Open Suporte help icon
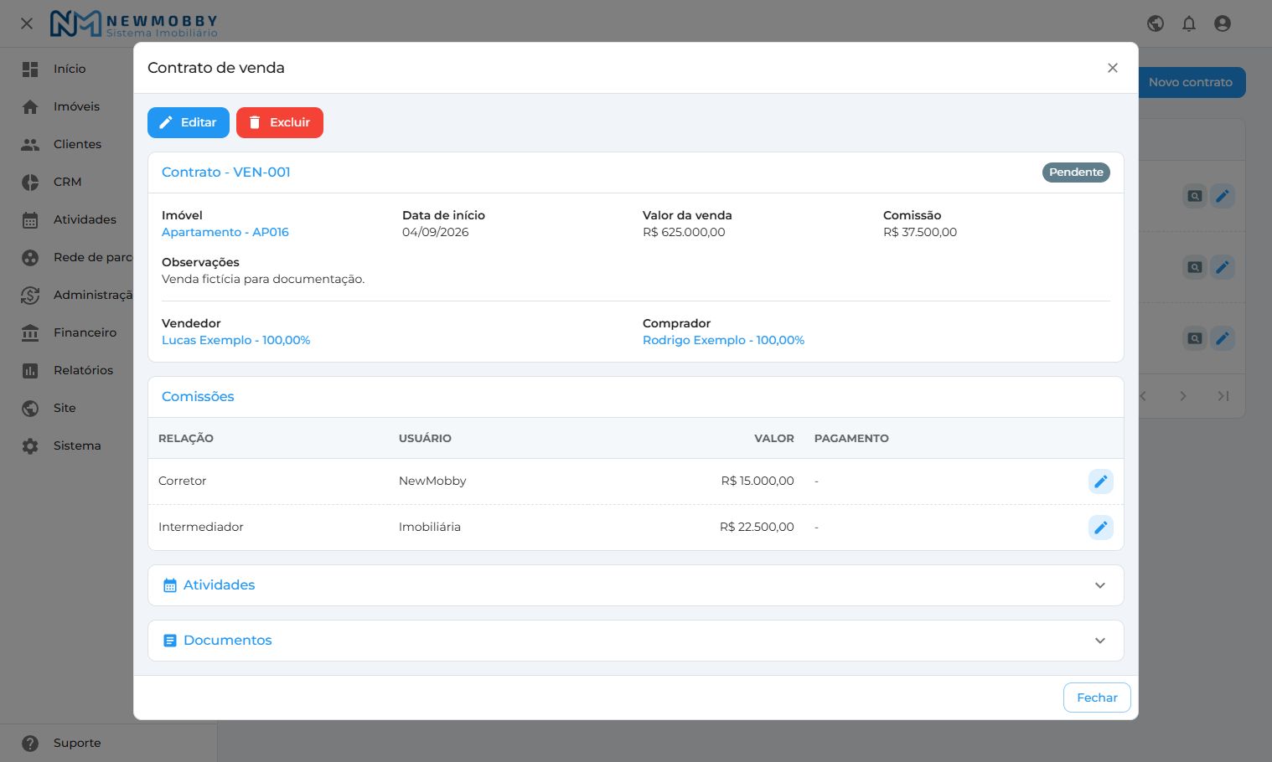Screen dimensions: 1272x762 click(x=30, y=743)
